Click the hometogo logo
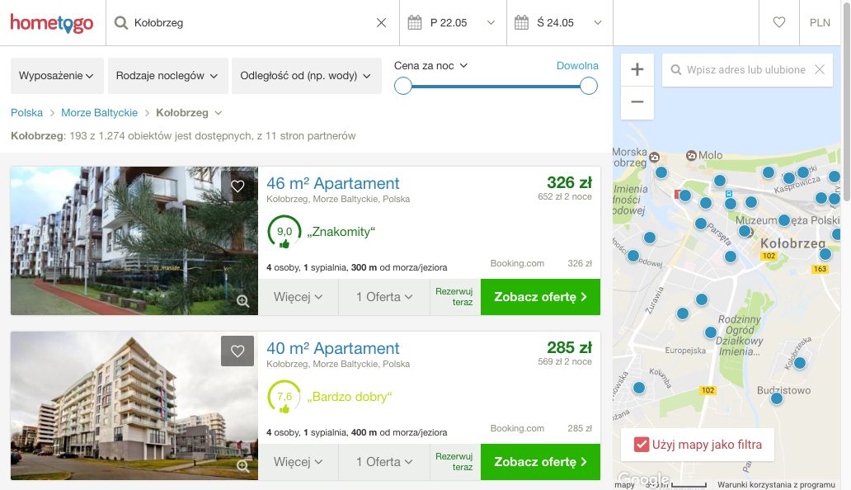 pyautogui.click(x=52, y=22)
